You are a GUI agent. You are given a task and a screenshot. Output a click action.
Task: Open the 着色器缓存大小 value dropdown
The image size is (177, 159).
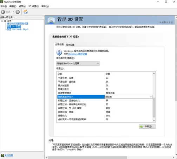tap(129, 97)
